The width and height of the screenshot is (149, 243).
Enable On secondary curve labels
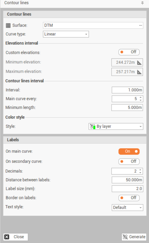(129, 161)
